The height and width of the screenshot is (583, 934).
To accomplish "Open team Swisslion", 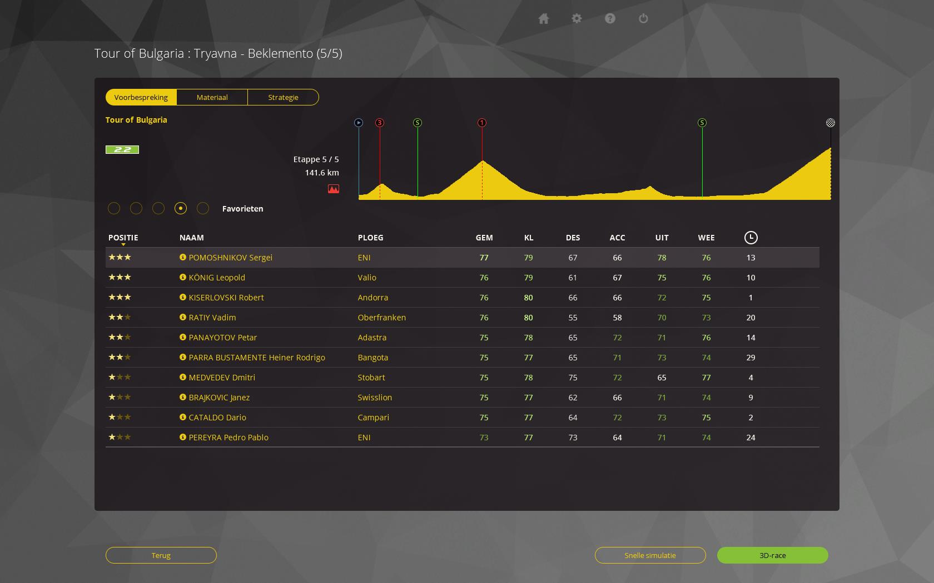I will (x=375, y=398).
